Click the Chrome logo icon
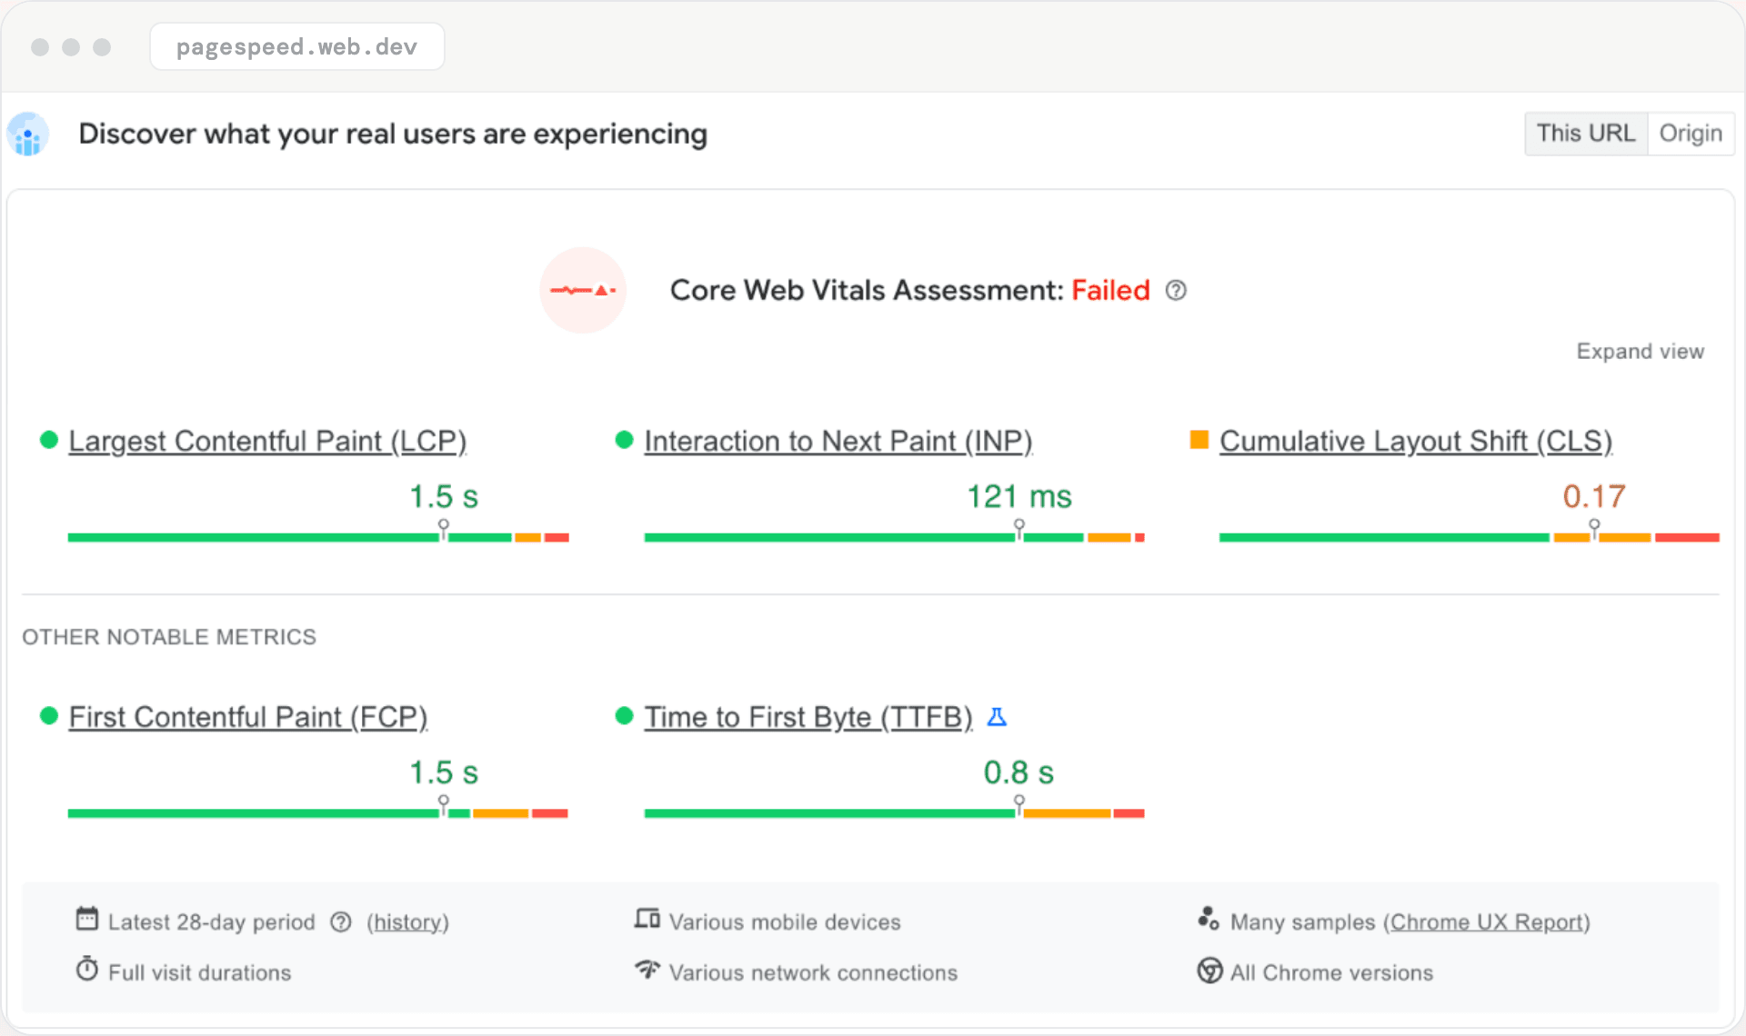 1209,971
